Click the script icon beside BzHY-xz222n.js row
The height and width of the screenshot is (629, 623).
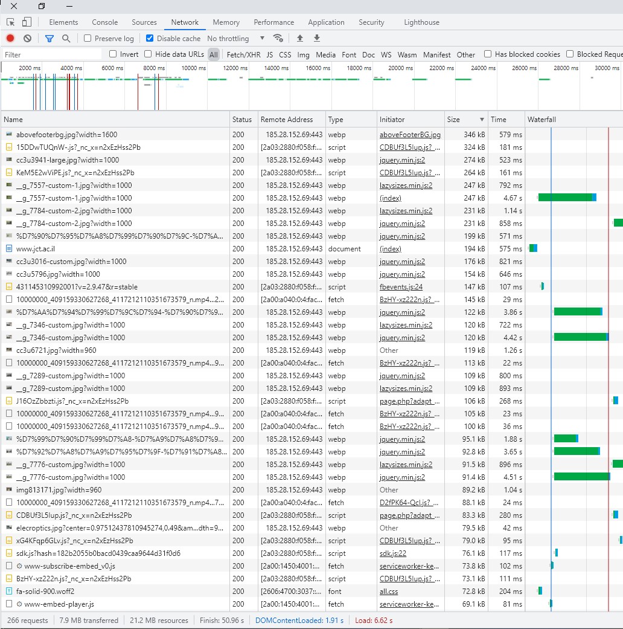click(9, 578)
